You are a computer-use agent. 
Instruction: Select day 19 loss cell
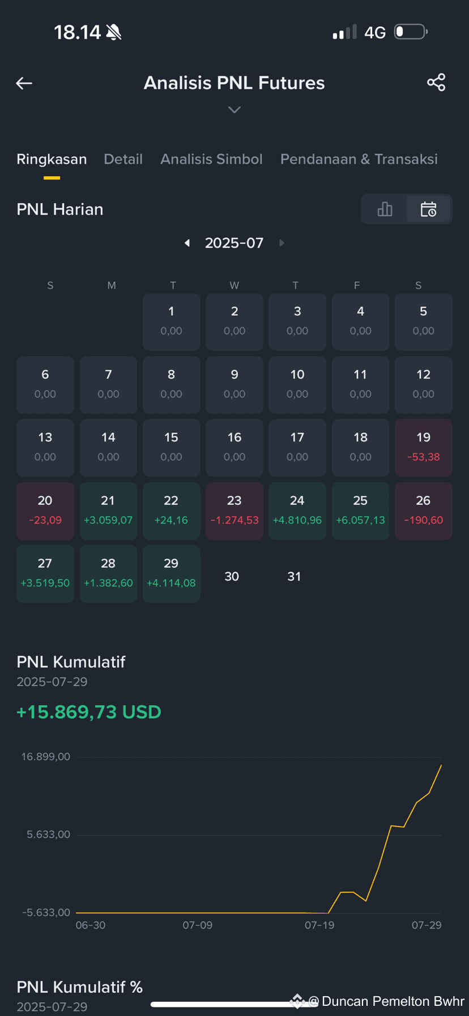click(424, 448)
